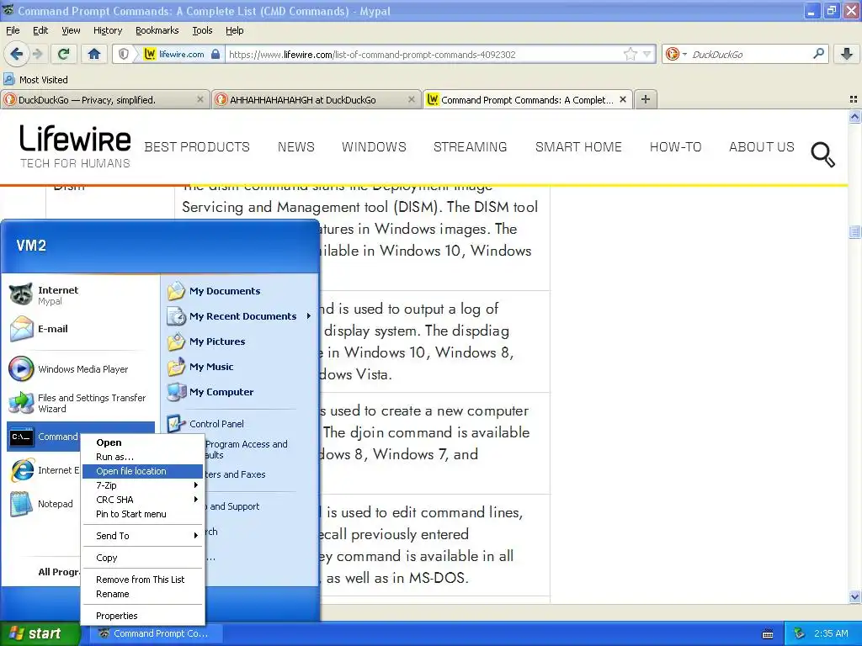Screen dimensions: 862x646
Task: Click the Forward arrow button
Action: click(37, 54)
